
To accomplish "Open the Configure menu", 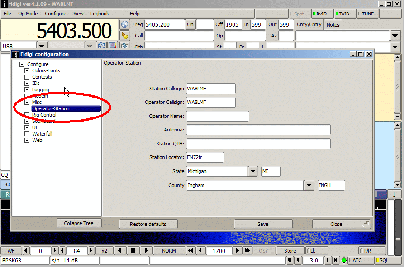I will tap(55, 14).
